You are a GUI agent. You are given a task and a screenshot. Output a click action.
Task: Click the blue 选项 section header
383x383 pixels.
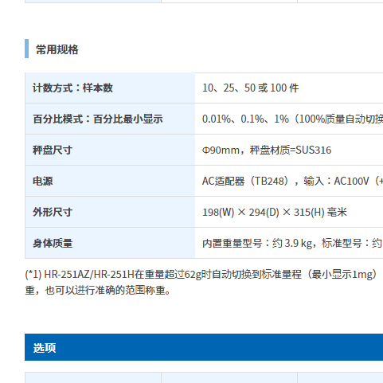[x=204, y=347]
